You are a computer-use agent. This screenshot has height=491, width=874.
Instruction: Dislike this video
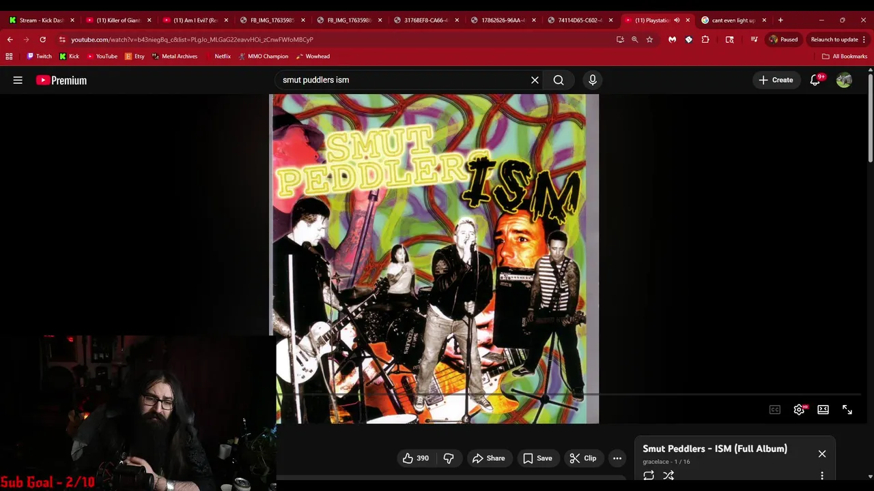(x=449, y=458)
